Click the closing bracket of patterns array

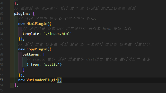pyautogui.click(x=23, y=70)
